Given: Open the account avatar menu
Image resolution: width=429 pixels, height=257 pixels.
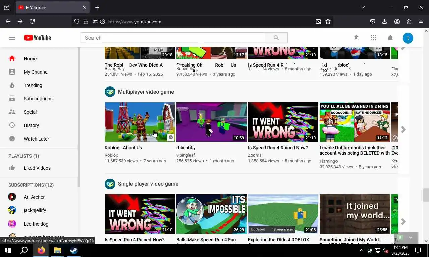Looking at the screenshot, I should (408, 38).
